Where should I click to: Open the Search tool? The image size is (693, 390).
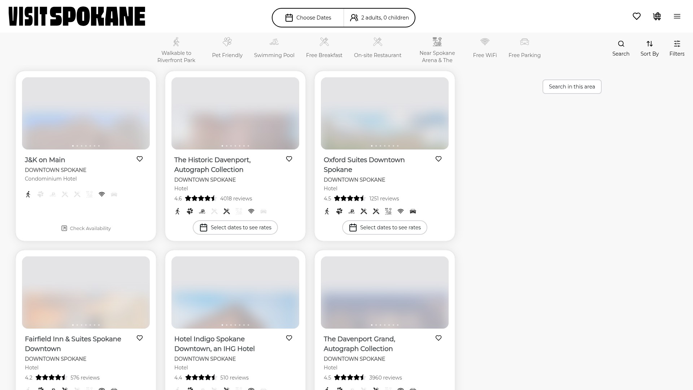click(x=621, y=48)
